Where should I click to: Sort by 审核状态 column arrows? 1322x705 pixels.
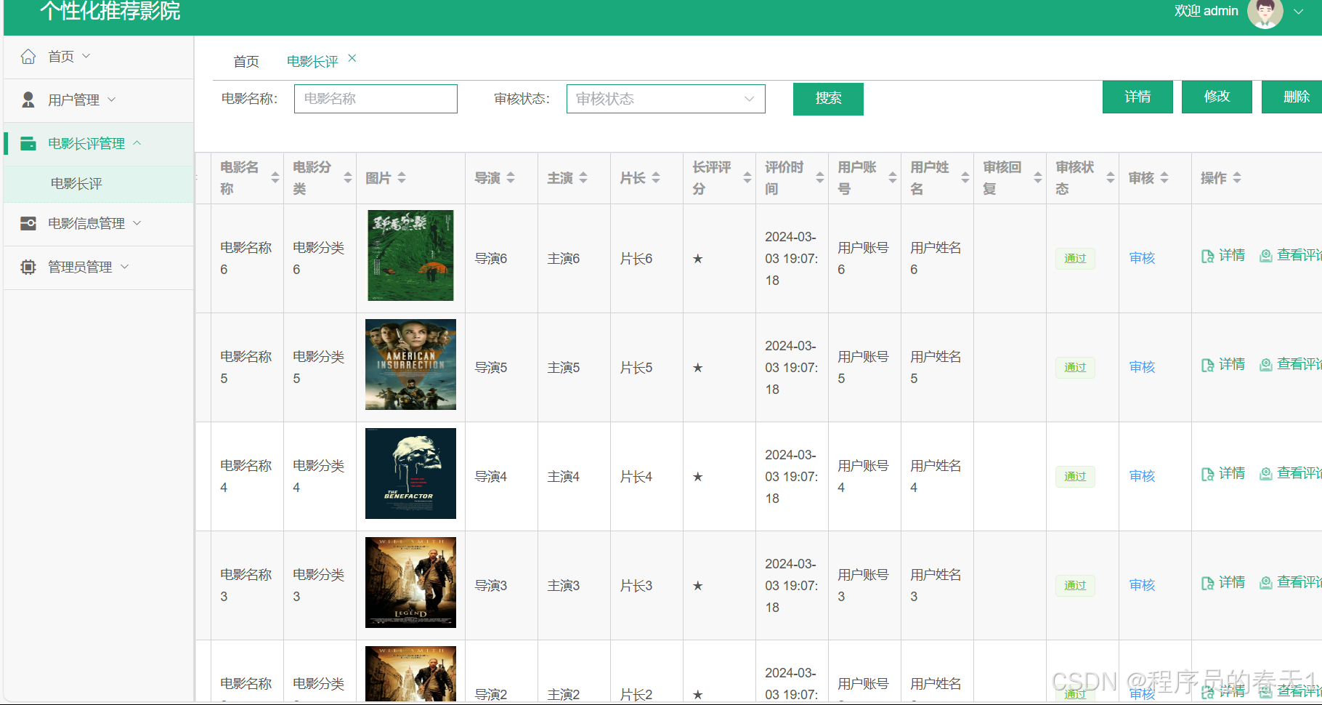click(1111, 178)
